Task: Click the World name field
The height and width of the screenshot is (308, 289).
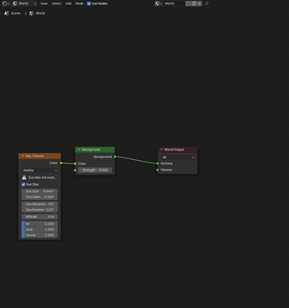Action: [174, 4]
